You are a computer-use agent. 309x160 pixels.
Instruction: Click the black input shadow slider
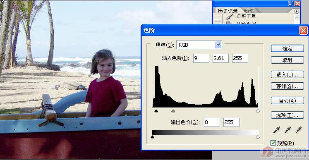[156, 111]
